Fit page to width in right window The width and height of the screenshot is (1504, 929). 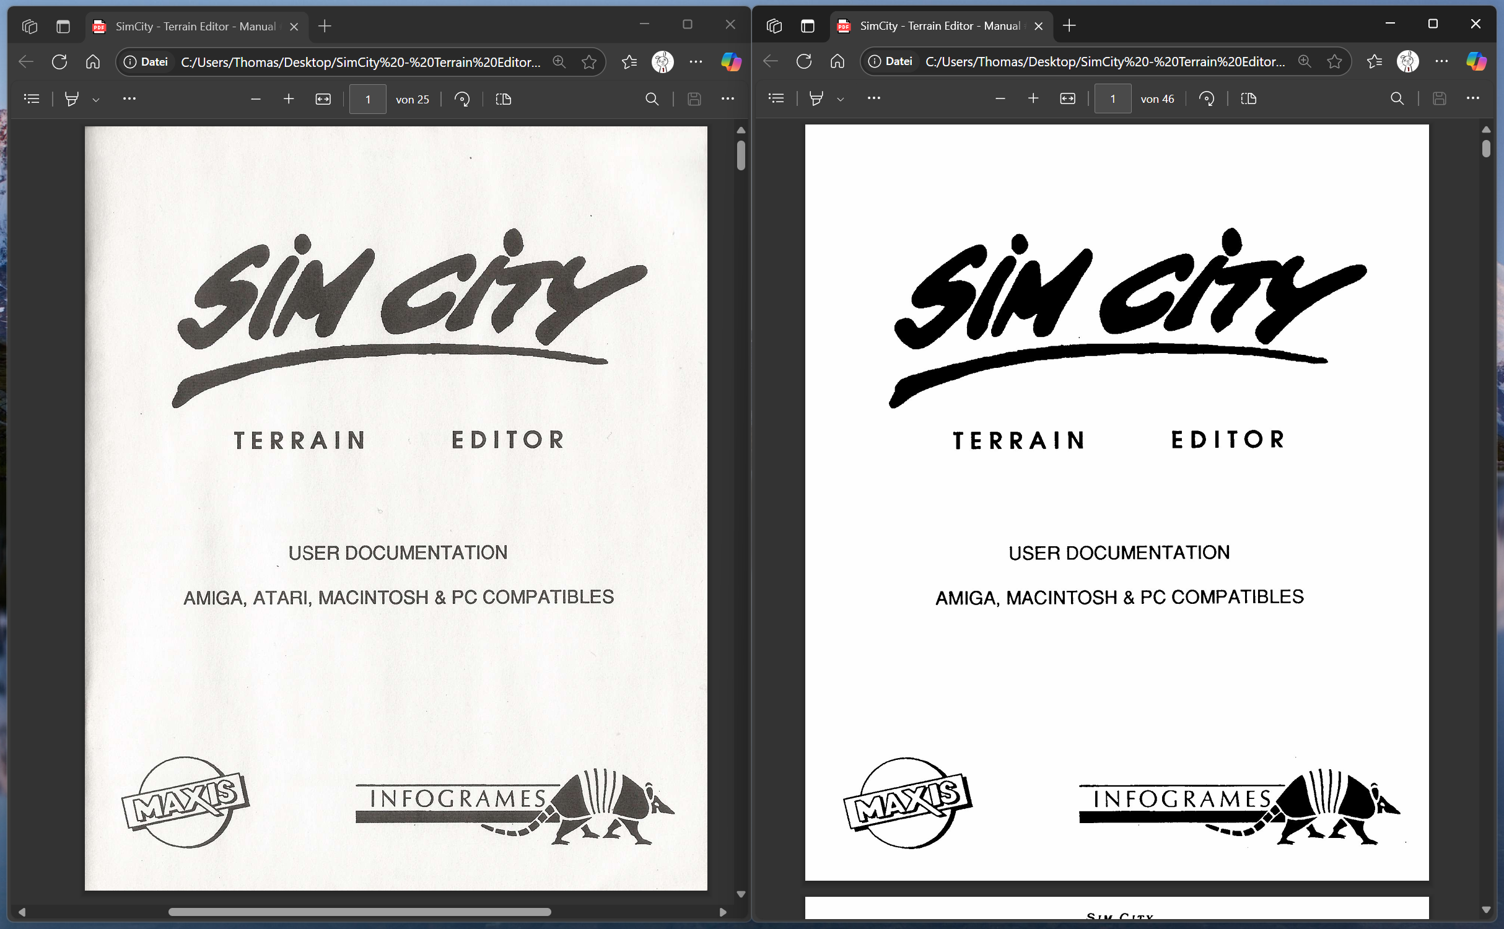[1068, 98]
